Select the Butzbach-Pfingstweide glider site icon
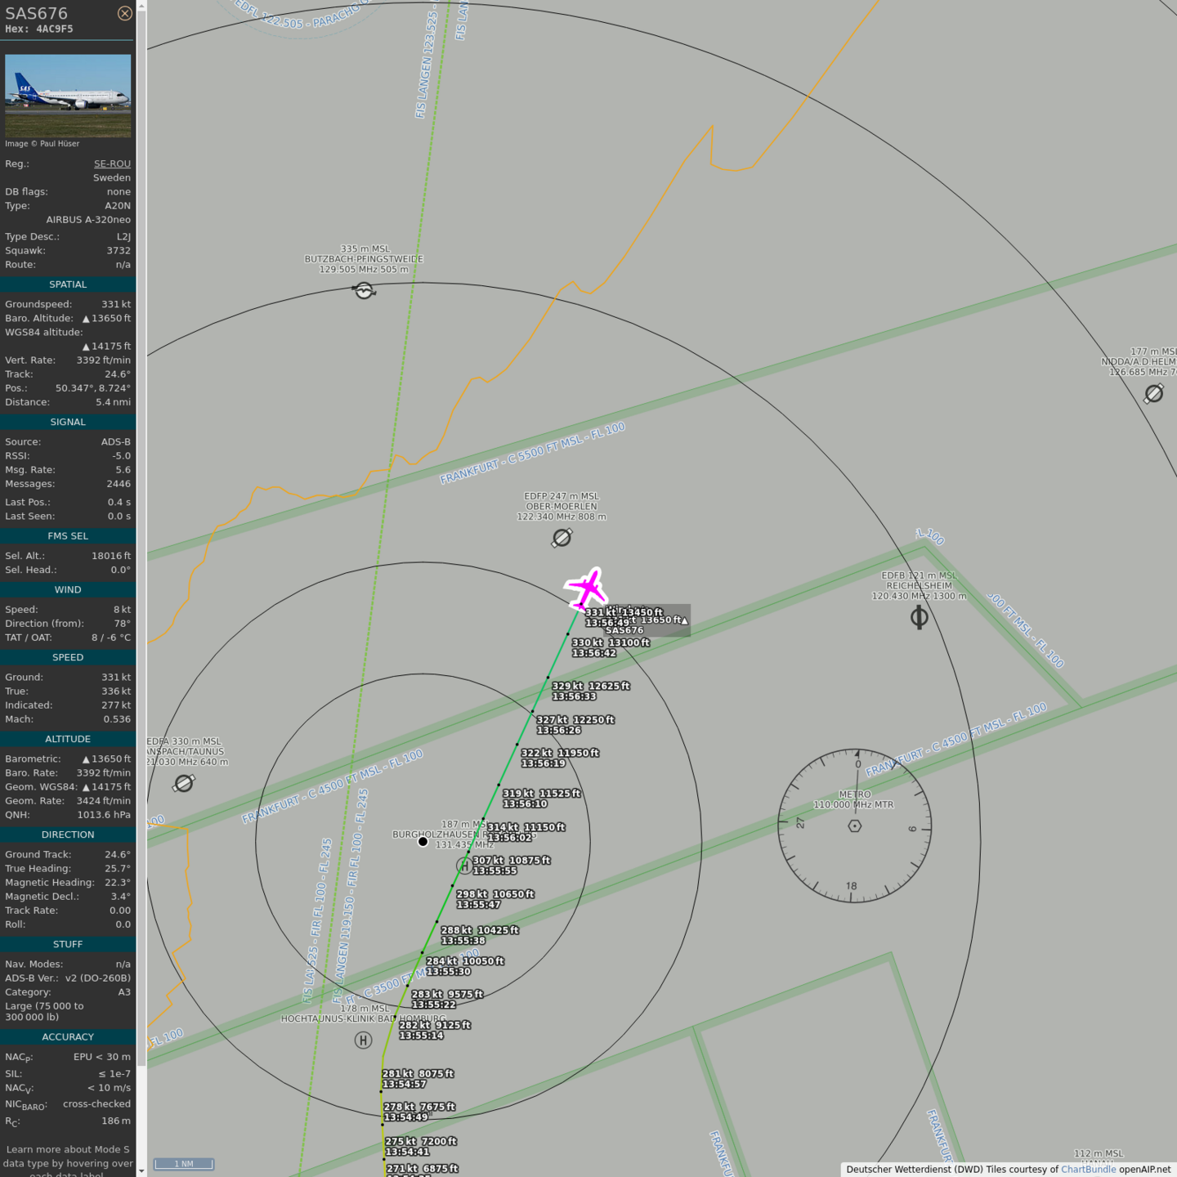1177x1177 pixels. (364, 290)
